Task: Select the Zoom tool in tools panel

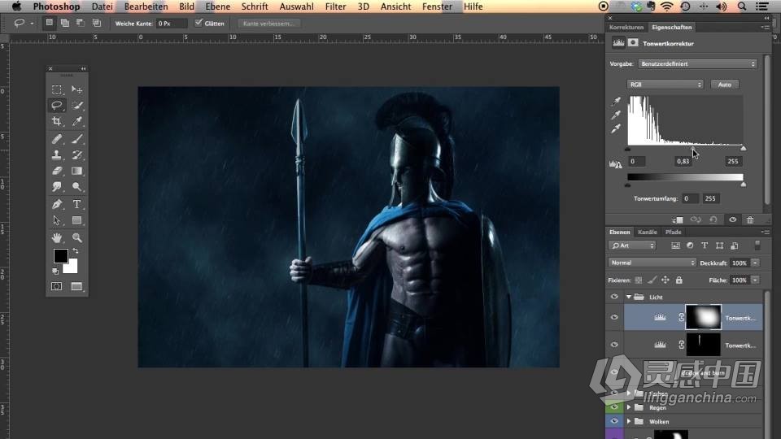Action: click(x=76, y=237)
